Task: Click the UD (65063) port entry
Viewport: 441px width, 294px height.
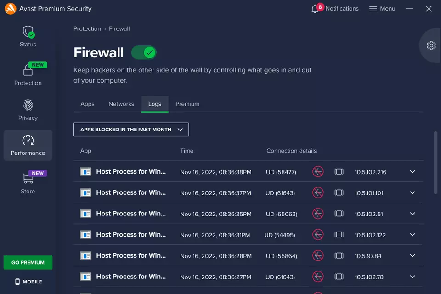Action: (282, 214)
